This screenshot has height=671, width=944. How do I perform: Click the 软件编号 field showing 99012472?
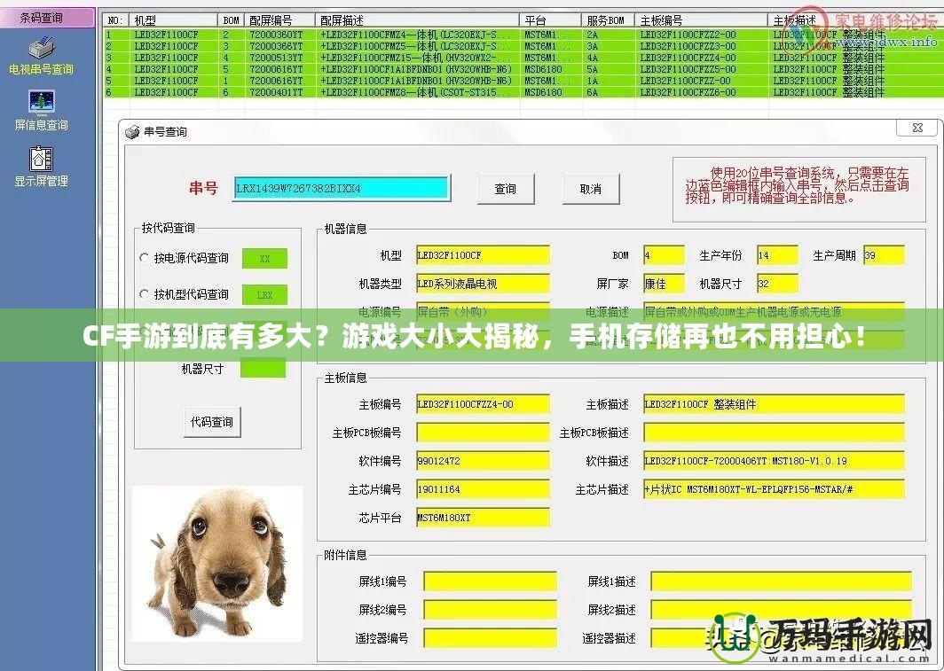(483, 461)
